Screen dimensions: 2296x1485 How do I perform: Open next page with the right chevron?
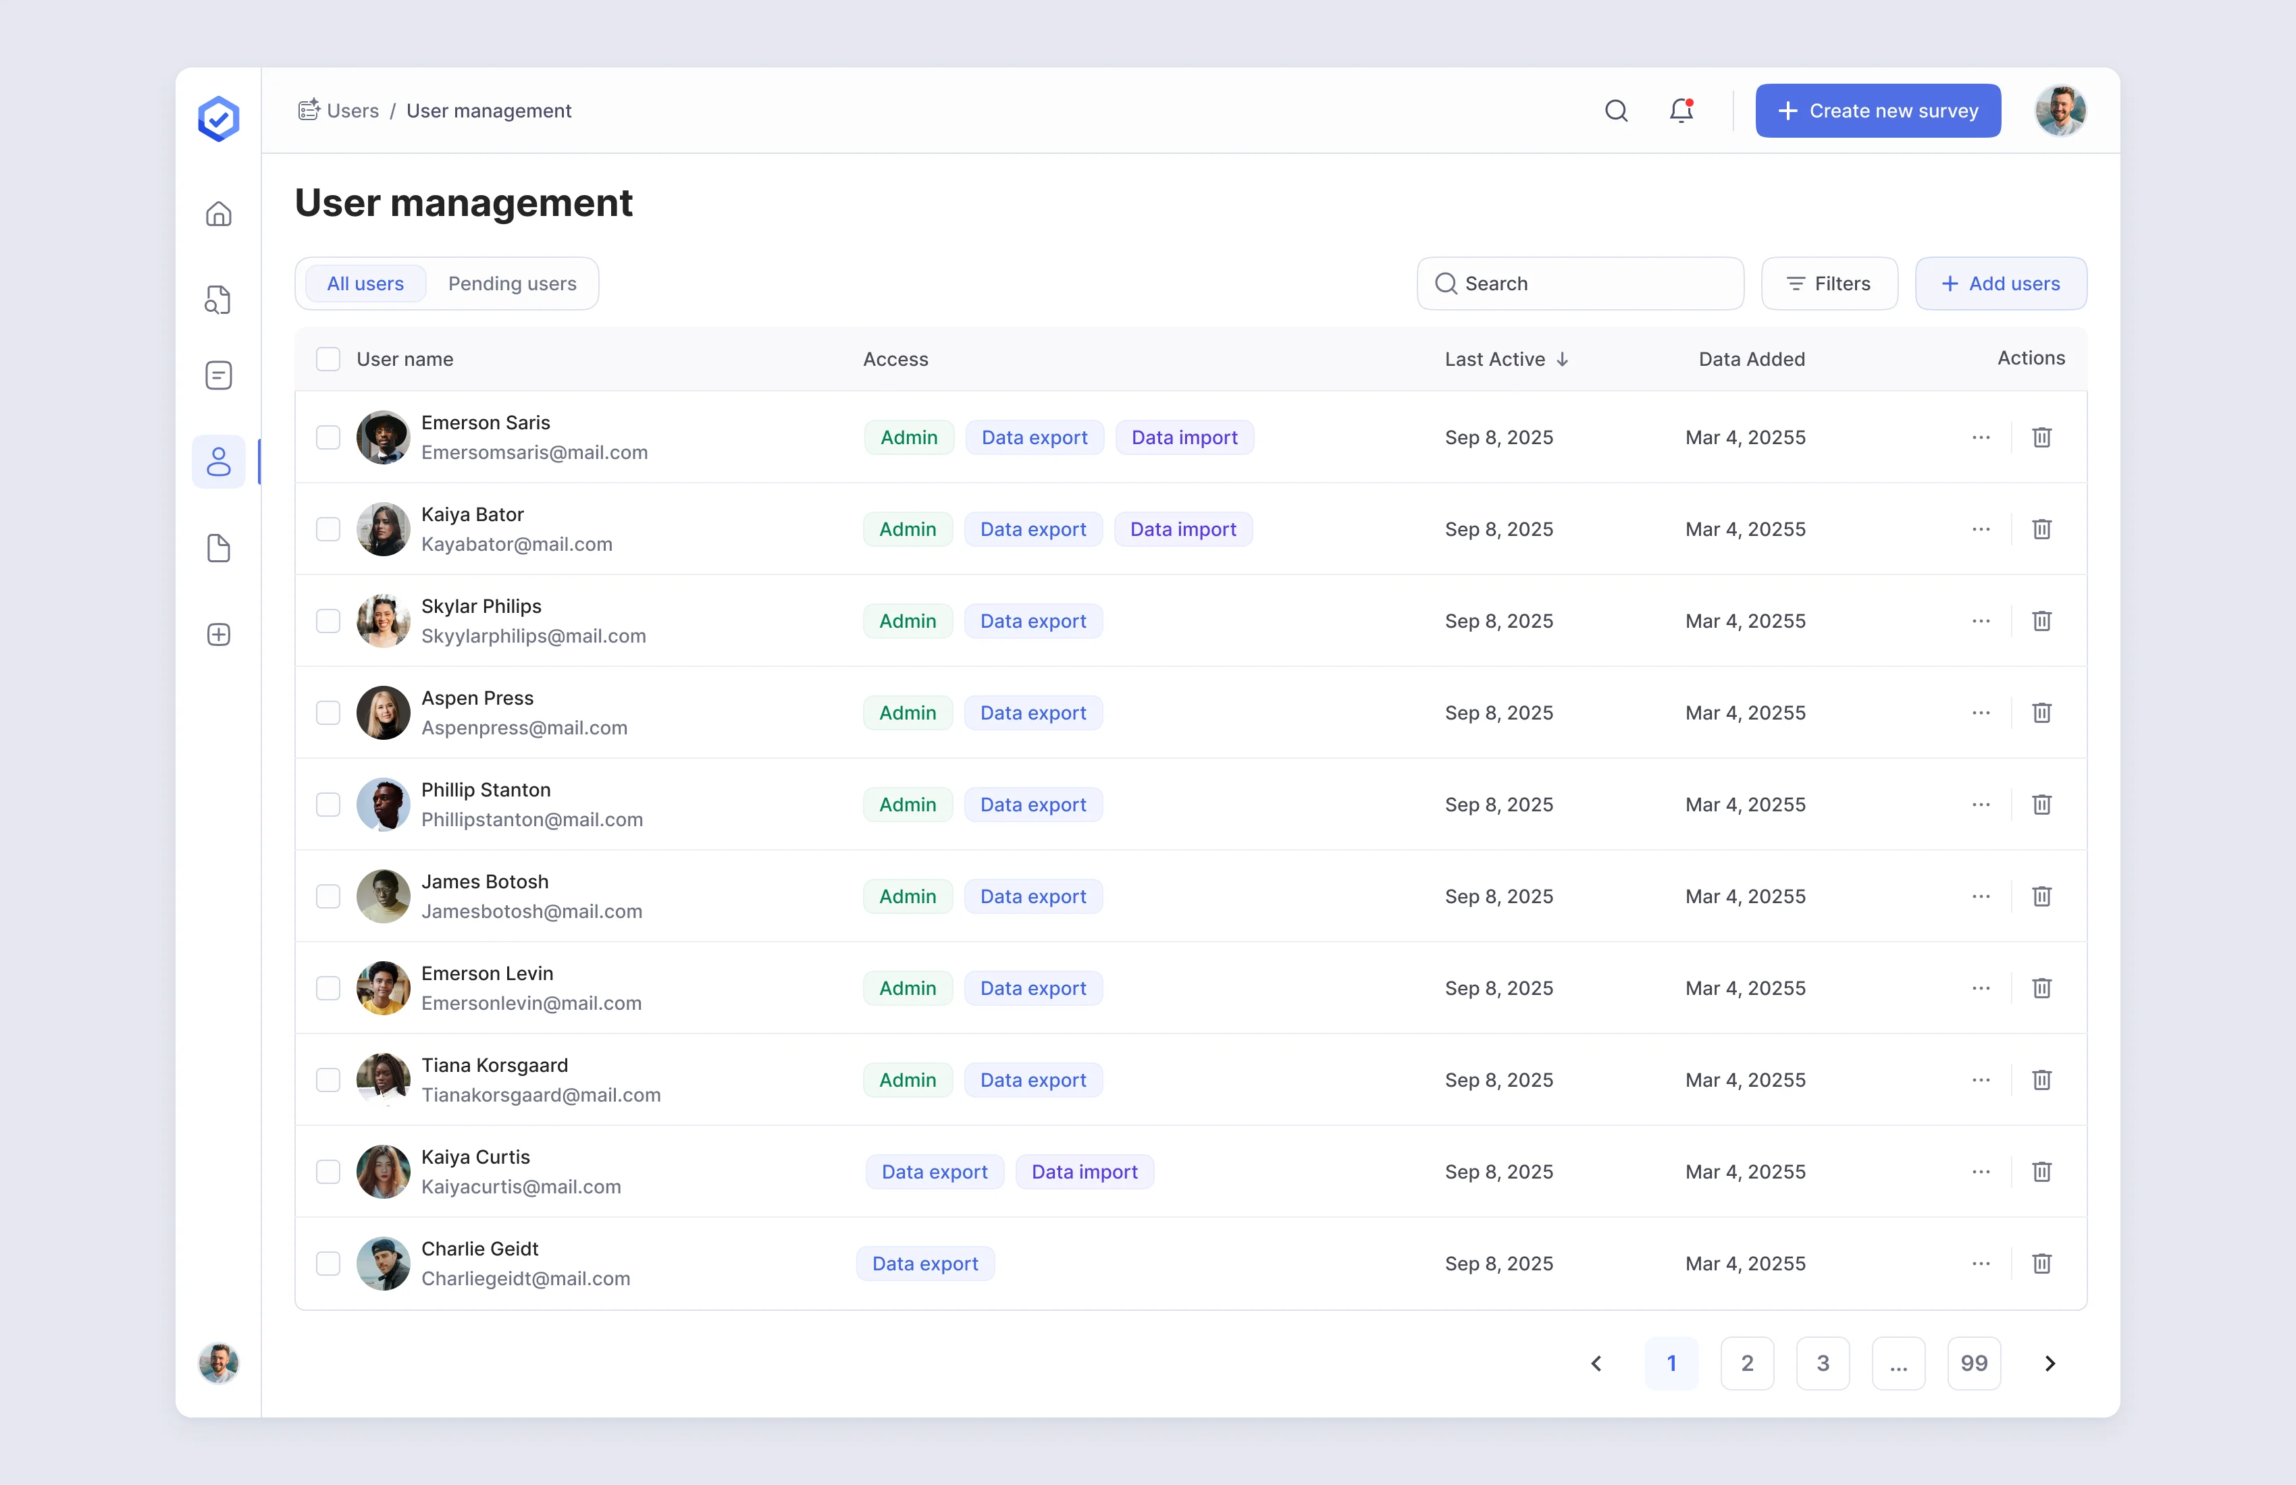[2051, 1363]
